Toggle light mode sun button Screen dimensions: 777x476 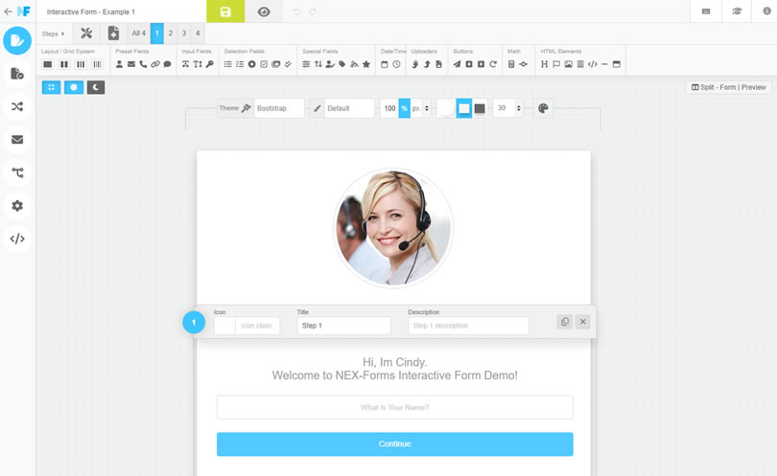click(x=74, y=87)
